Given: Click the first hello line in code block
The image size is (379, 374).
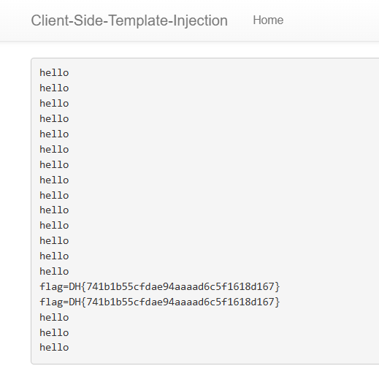Looking at the screenshot, I should click(54, 73).
